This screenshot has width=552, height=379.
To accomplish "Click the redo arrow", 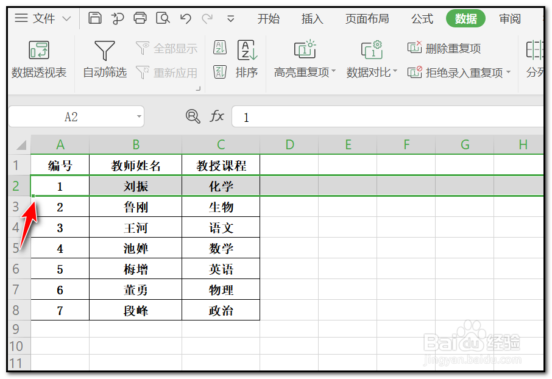I will 207,18.
